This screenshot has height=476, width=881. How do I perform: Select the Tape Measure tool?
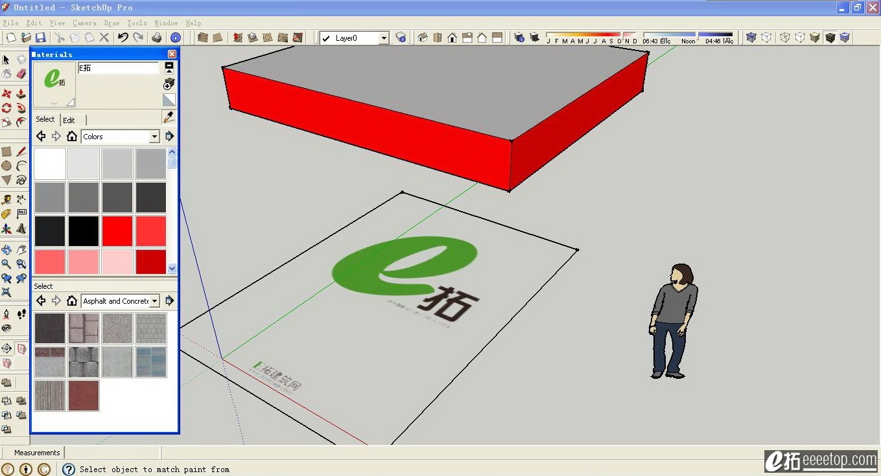pyautogui.click(x=6, y=200)
